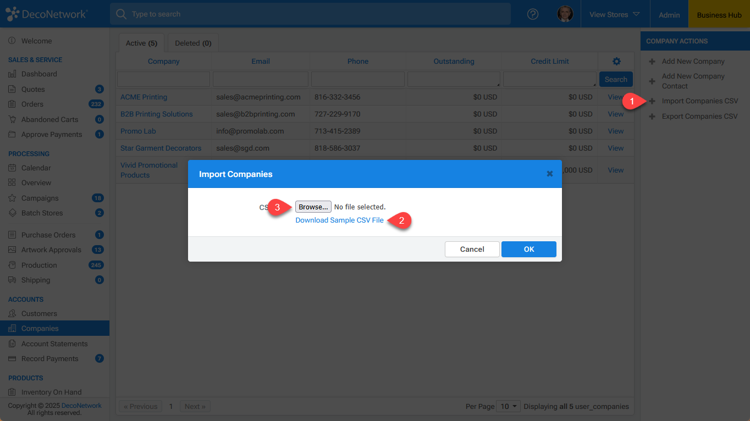Viewport: 750px width, 421px height.
Task: Open the Admin menu item
Action: click(669, 15)
